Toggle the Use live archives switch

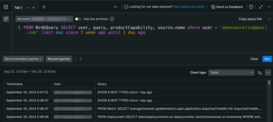(x=78, y=19)
